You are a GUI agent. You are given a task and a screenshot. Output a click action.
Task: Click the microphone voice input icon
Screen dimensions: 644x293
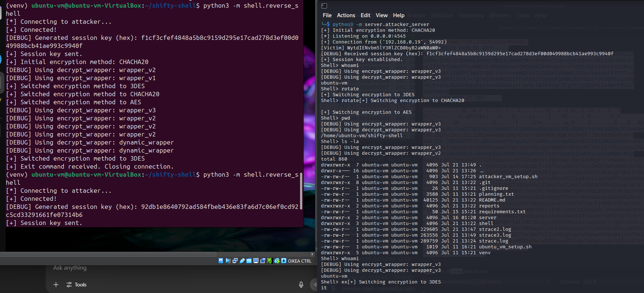pyautogui.click(x=301, y=285)
